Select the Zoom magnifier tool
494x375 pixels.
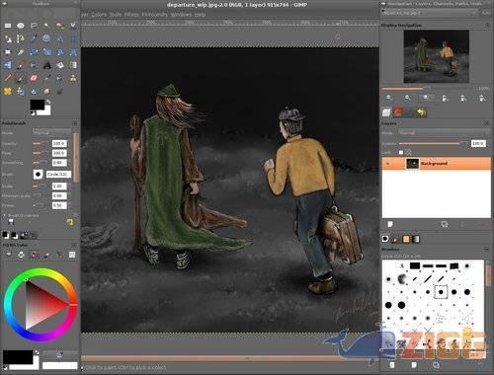46,38
